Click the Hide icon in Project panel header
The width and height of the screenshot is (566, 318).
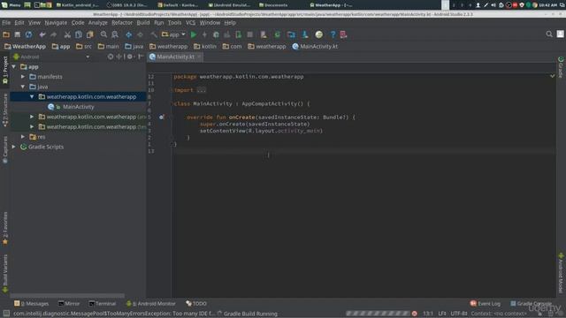point(141,57)
